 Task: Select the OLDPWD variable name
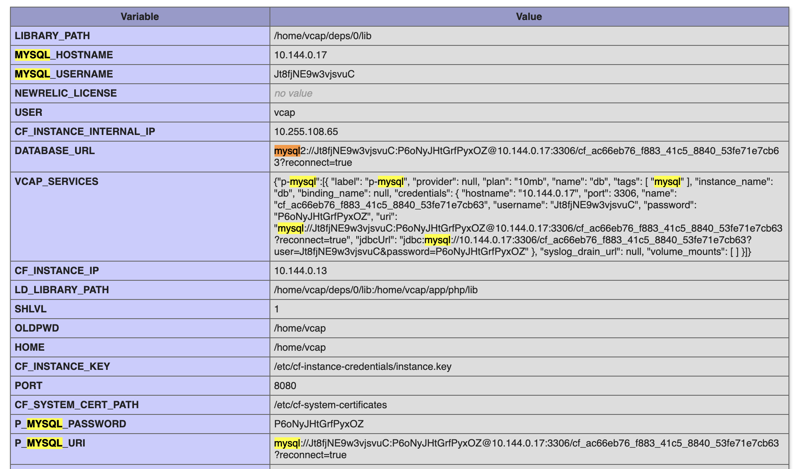point(37,328)
